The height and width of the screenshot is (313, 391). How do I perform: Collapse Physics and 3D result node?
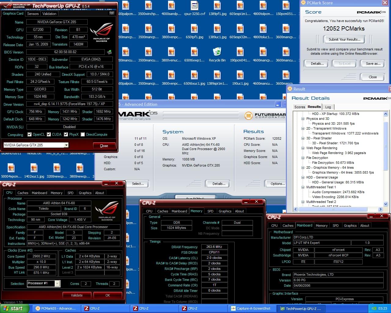coord(303,119)
